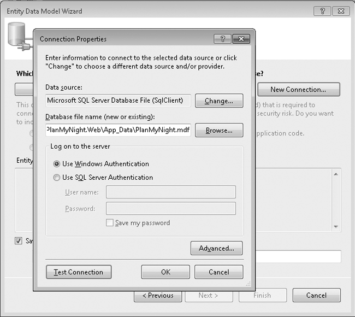The height and width of the screenshot is (317, 355).
Task: Click the database plug wizard icon
Action: click(20, 36)
